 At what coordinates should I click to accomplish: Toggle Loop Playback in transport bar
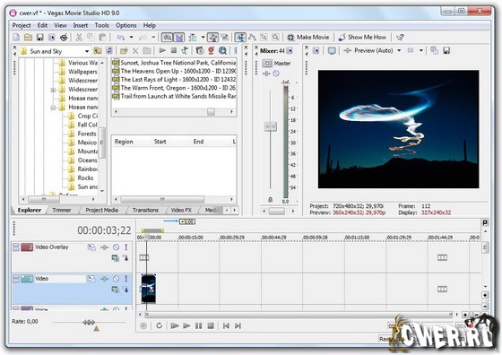point(160,326)
